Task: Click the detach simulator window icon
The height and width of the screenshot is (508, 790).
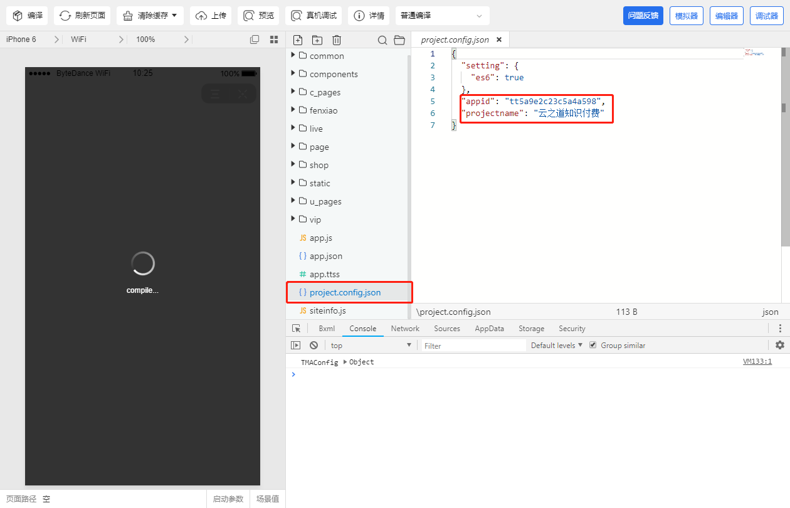Action: click(x=255, y=40)
